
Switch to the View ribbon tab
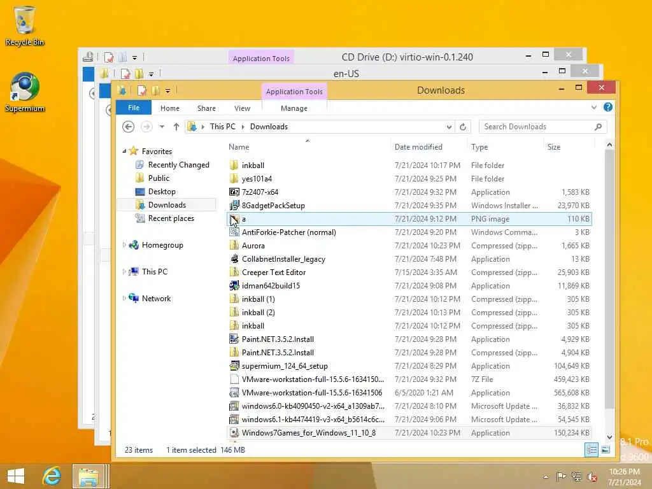242,108
